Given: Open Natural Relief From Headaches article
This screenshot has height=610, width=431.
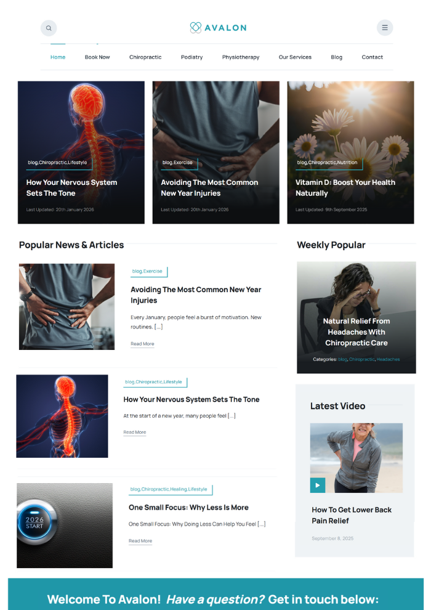Looking at the screenshot, I should (356, 332).
